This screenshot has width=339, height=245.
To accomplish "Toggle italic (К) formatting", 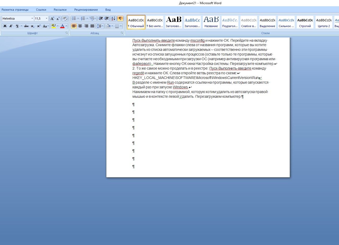I will (x=11, y=26).
